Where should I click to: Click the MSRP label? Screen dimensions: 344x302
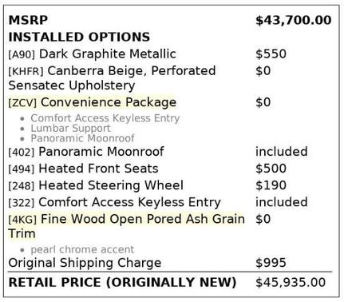point(28,20)
